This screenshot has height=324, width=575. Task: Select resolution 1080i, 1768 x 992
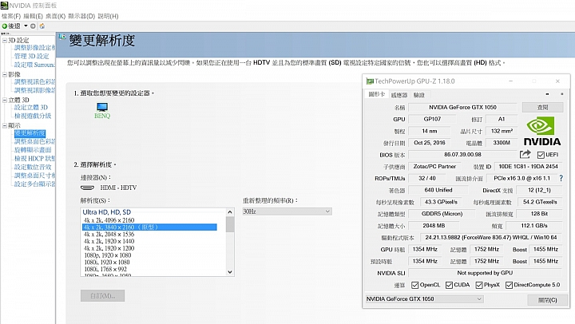pos(105,269)
